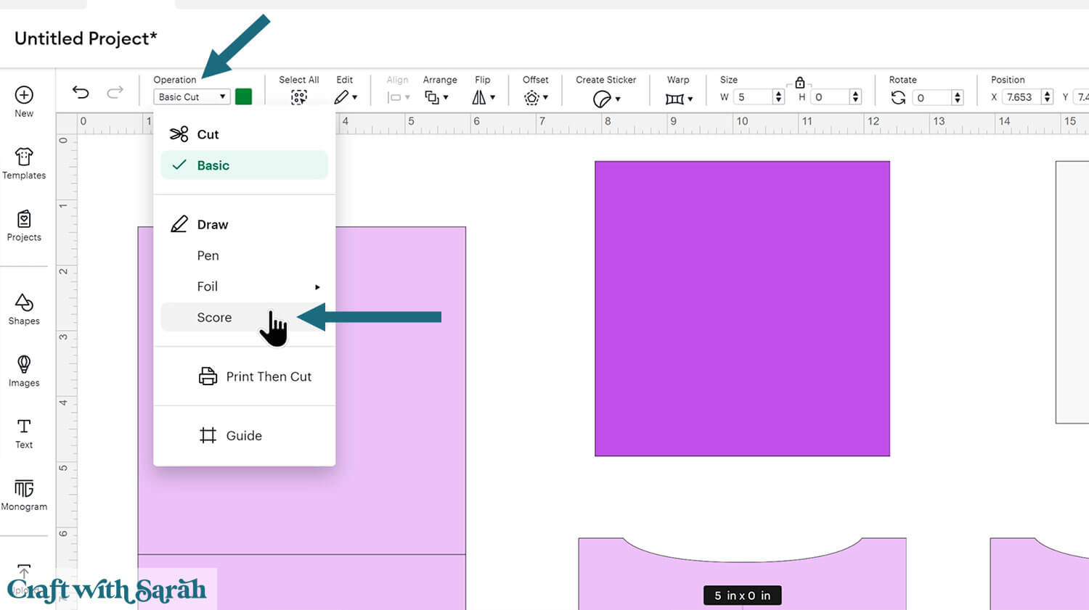The height and width of the screenshot is (610, 1089).
Task: Choose Score from the operation menu
Action: click(215, 318)
